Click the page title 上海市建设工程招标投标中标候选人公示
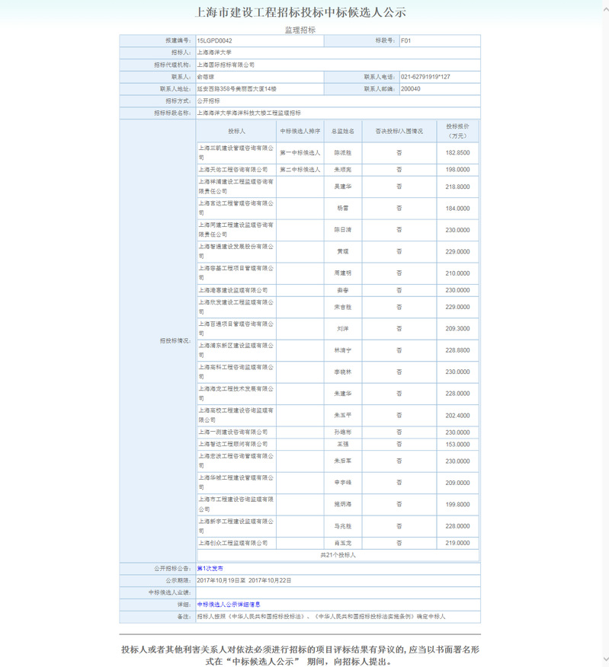 300,12
